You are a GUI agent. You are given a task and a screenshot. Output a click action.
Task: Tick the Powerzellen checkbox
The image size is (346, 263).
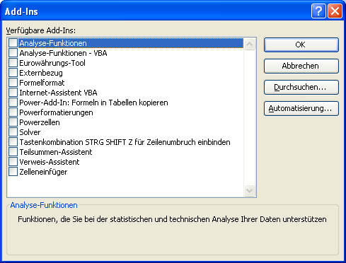pyautogui.click(x=13, y=122)
